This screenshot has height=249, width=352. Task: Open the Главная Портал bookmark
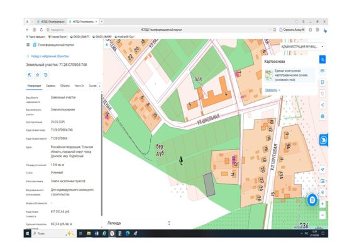57,36
